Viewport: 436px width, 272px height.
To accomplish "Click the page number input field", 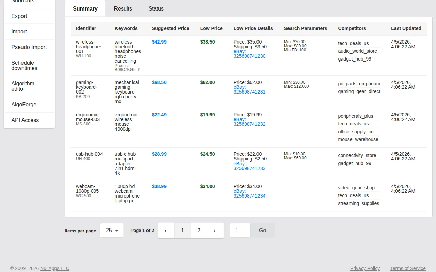I will tap(240, 230).
